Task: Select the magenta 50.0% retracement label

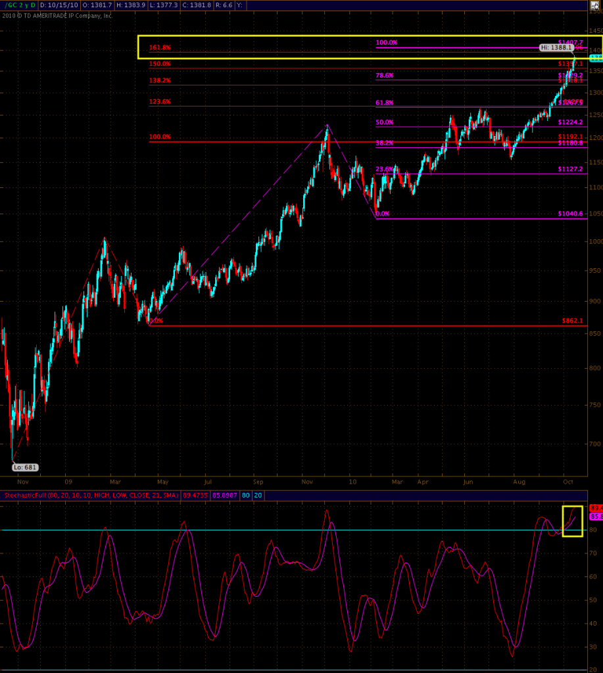Action: 384,123
